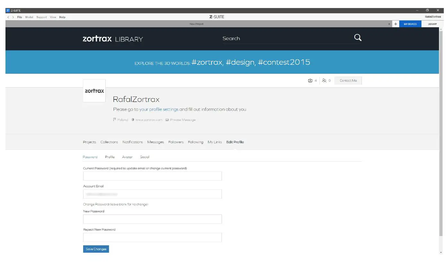Screen dimensions: 447x262
Task: Click the envelope icon for Private Message
Action: click(167, 120)
